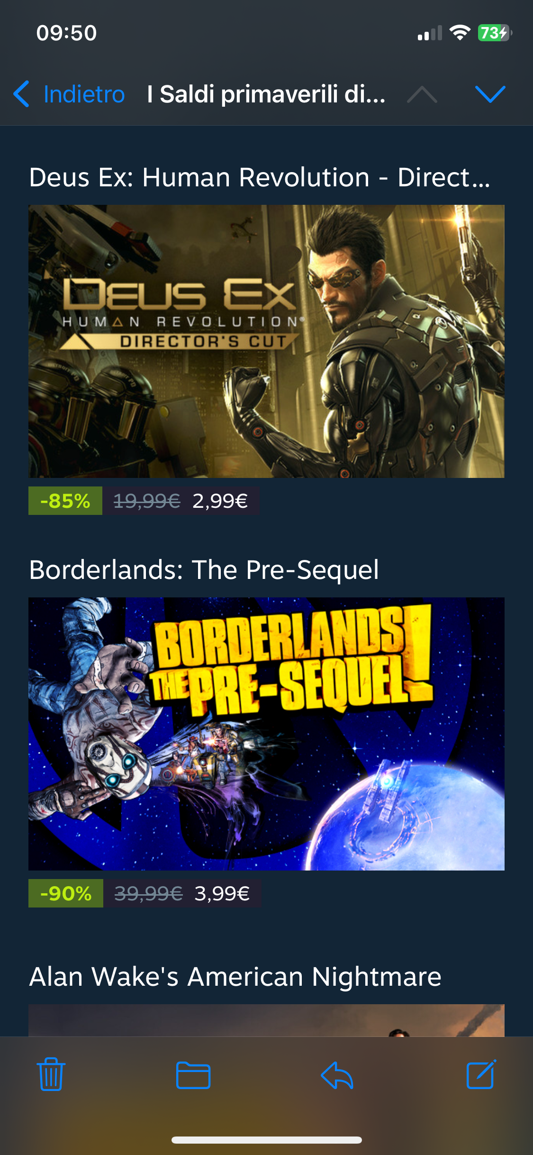
Task: Go to next message with down chevron
Action: (x=490, y=94)
